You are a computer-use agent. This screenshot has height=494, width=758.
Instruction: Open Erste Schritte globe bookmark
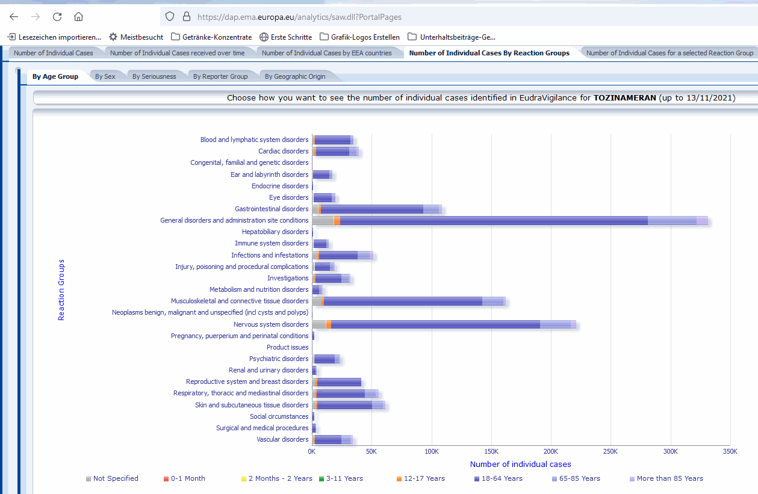click(285, 37)
